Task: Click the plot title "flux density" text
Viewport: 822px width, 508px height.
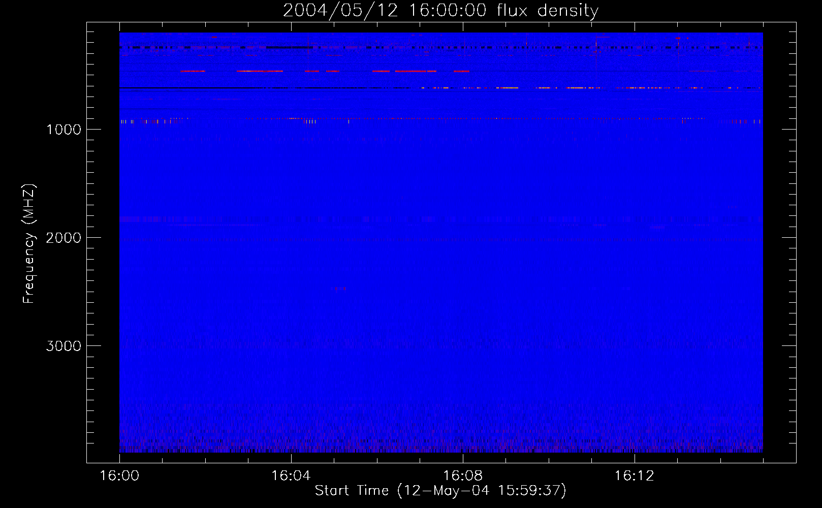Action: (x=548, y=10)
